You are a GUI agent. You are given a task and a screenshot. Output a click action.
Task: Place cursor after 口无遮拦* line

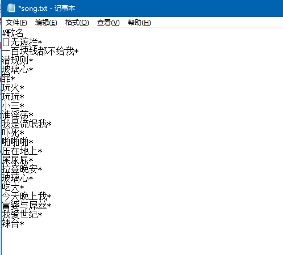click(42, 42)
